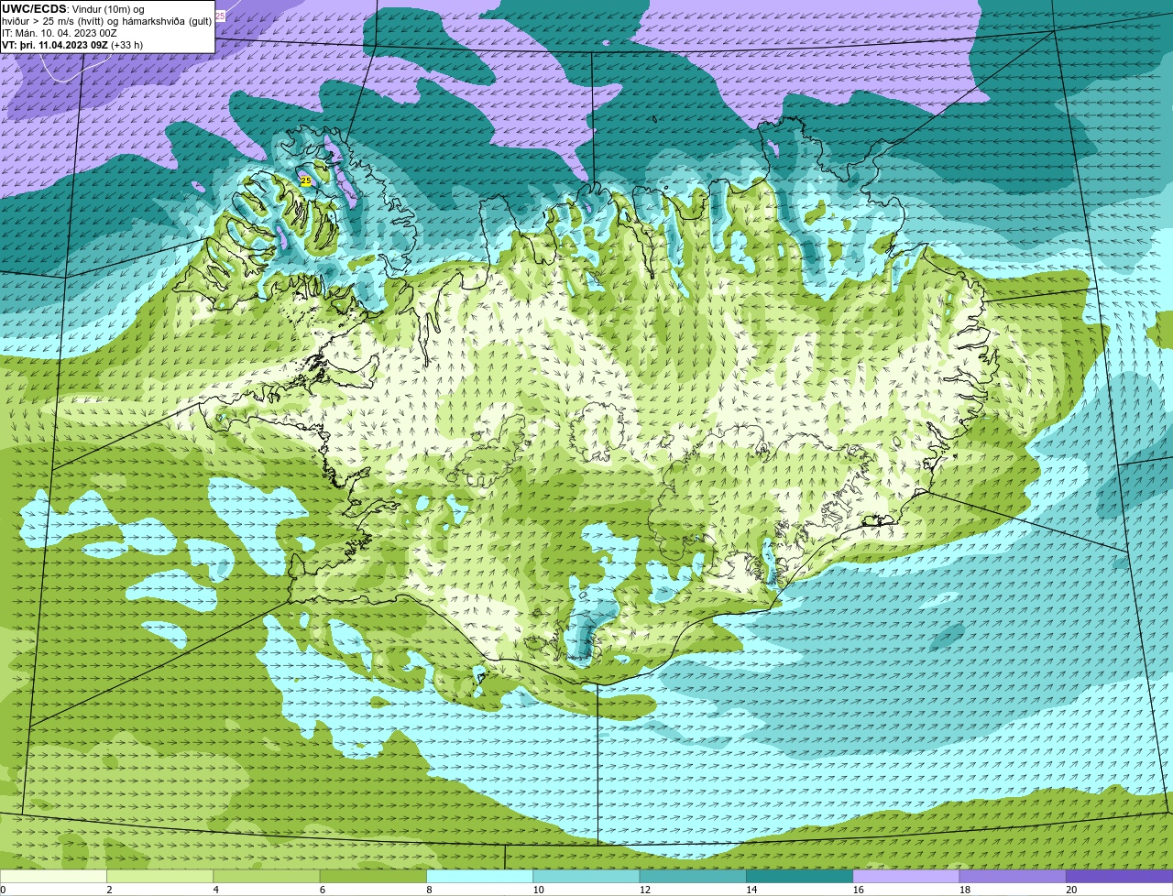The image size is (1173, 896).
Task: Click the legend scale label '14'
Action: (x=751, y=890)
